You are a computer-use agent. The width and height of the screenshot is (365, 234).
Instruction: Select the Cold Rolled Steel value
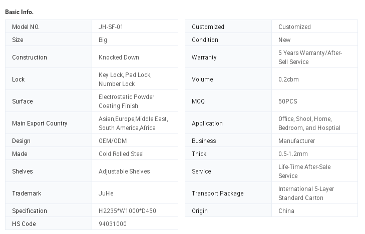point(121,154)
